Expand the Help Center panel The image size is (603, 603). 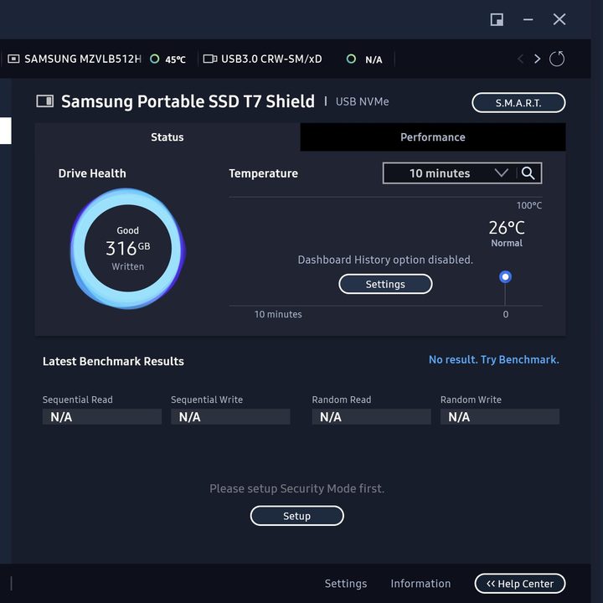520,584
